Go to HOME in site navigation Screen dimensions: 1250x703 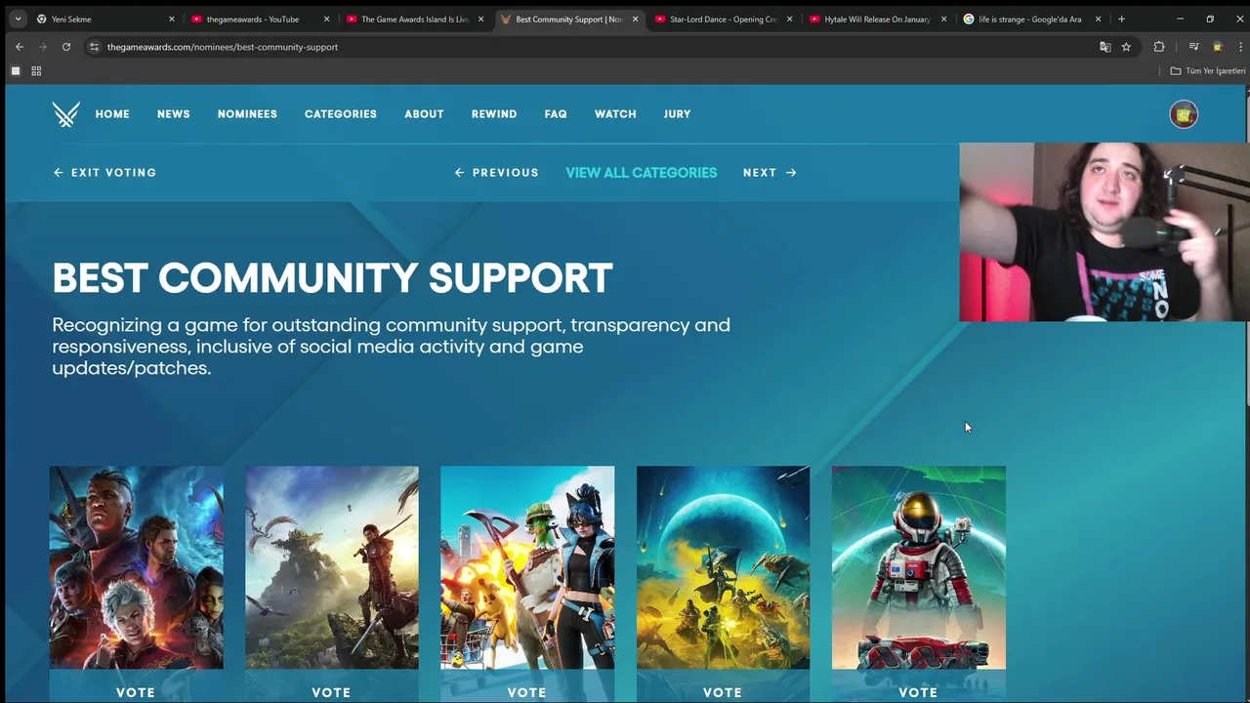pyautogui.click(x=112, y=114)
